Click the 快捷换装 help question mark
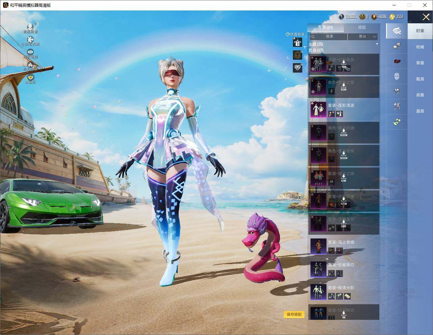The height and width of the screenshot is (335, 433). pos(288,34)
